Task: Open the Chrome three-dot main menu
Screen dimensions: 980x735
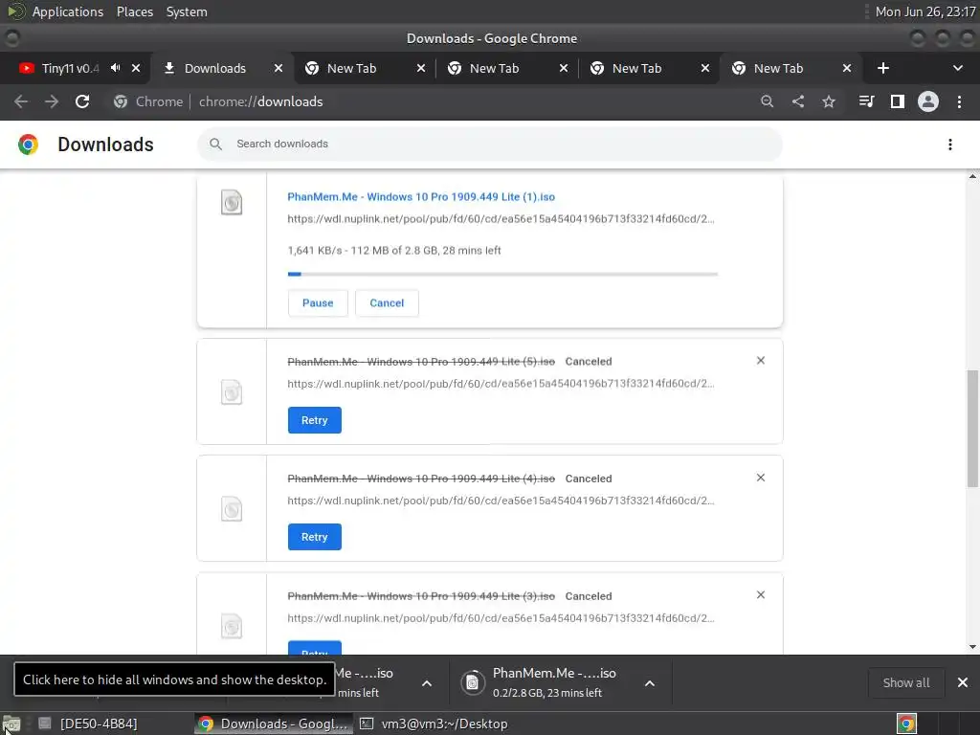Action: (959, 101)
